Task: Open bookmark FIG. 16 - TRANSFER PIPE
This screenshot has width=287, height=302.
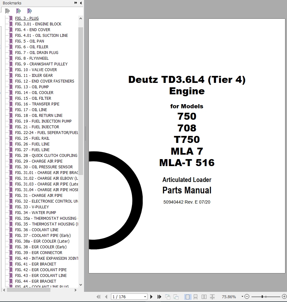Action: pyautogui.click(x=37, y=104)
